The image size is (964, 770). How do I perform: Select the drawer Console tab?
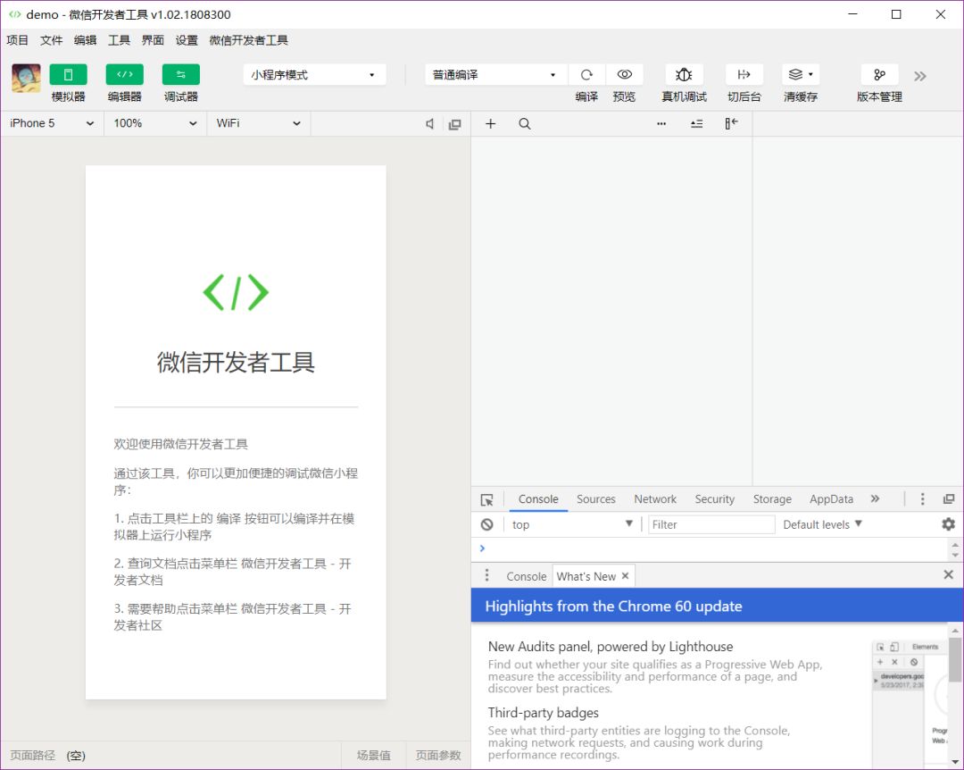pyautogui.click(x=527, y=576)
